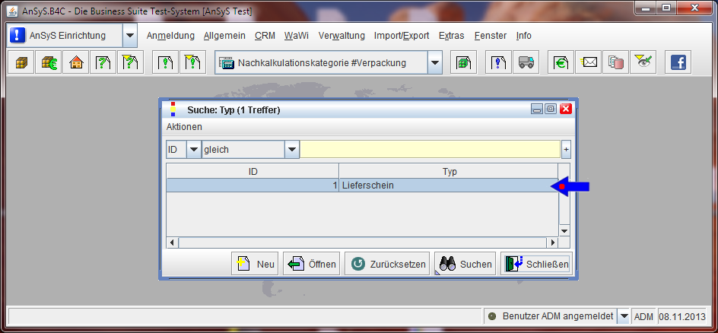
Task: Expand the 'gleich' comparison operator dropdown
Action: coord(292,150)
